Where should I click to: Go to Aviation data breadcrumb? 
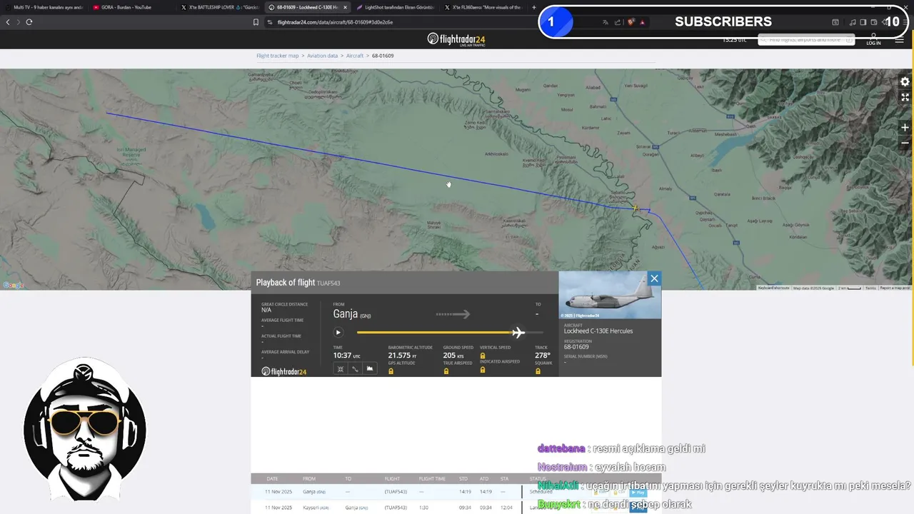[323, 56]
